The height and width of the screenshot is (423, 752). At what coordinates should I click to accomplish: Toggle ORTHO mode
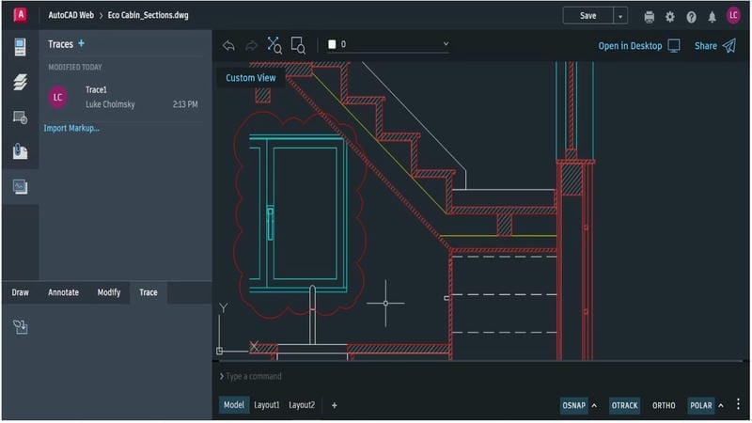664,405
